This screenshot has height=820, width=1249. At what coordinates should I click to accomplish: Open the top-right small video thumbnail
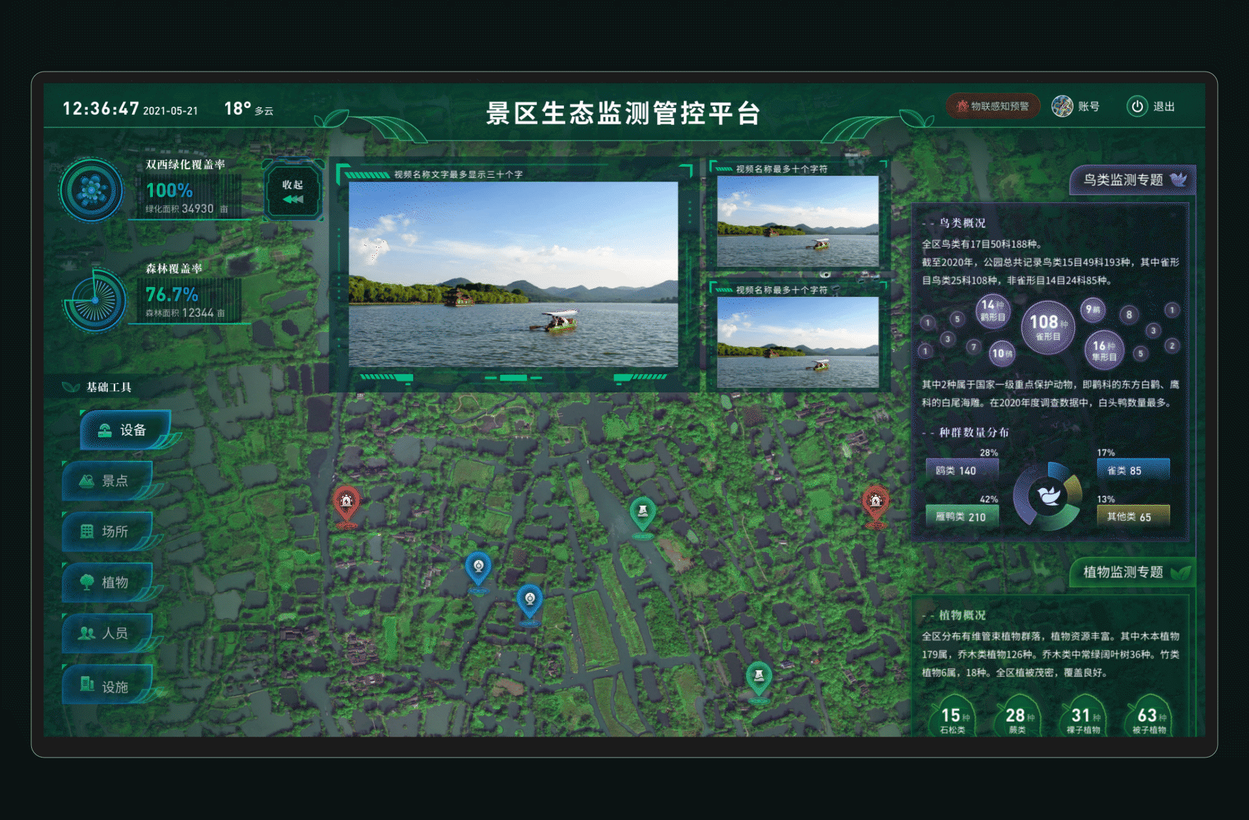(798, 220)
